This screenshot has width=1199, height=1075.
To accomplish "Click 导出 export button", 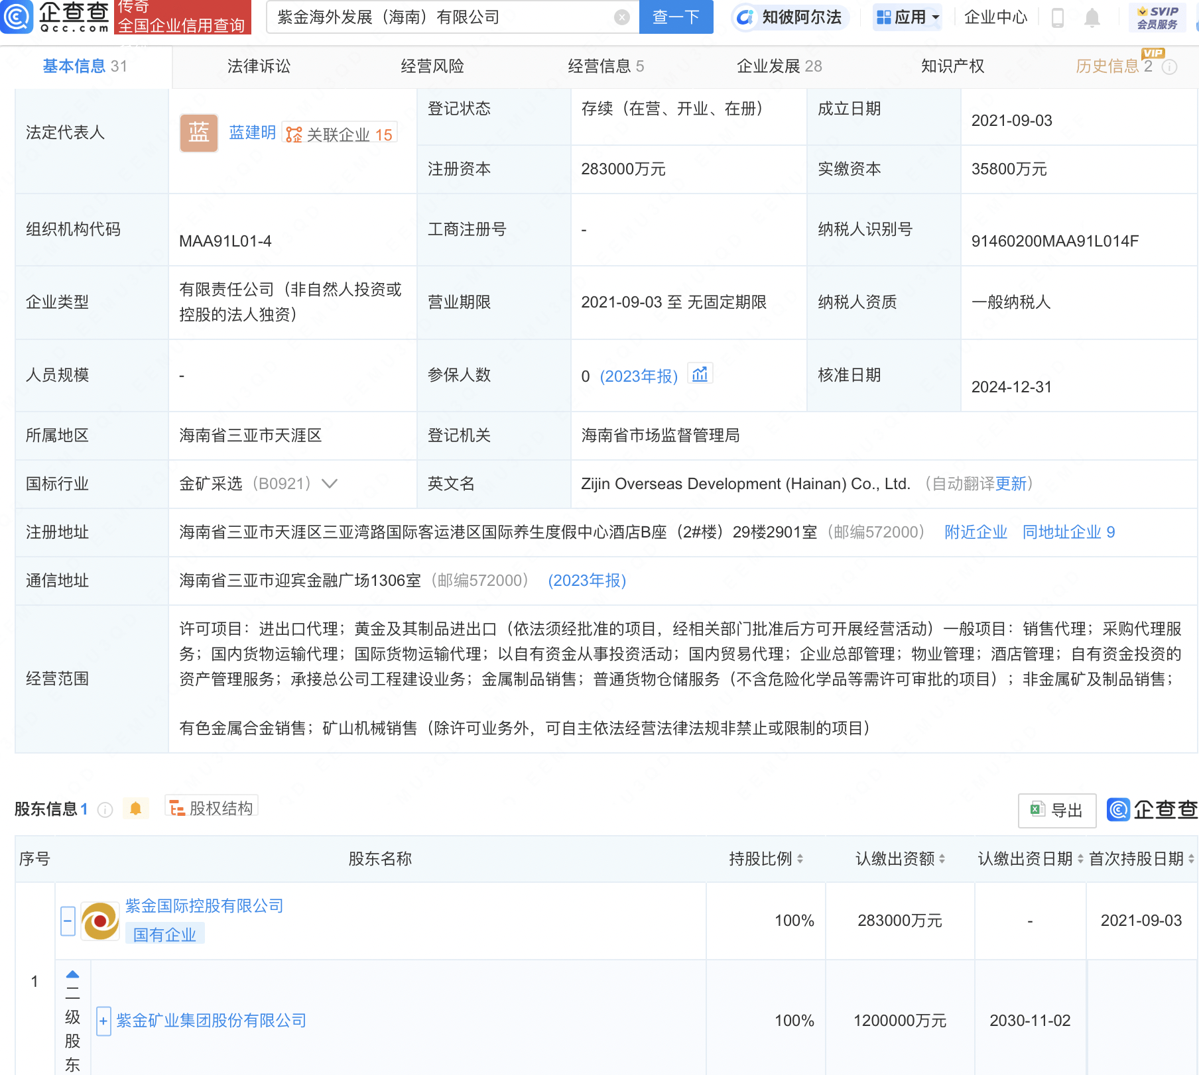I will [1057, 810].
